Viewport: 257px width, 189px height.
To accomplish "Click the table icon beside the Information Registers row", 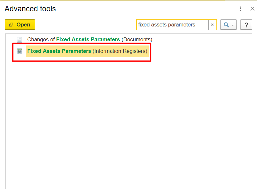I will [x=19, y=51].
